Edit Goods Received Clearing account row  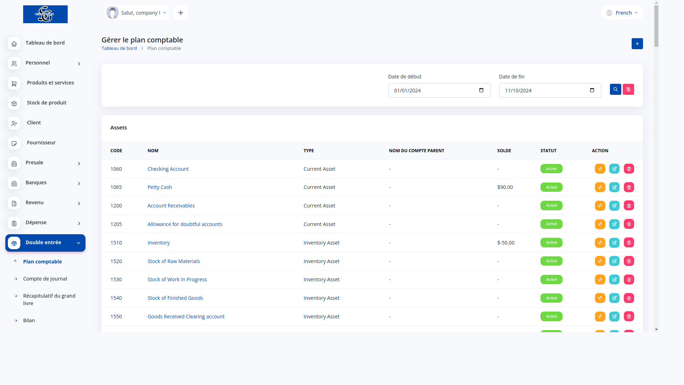(614, 317)
